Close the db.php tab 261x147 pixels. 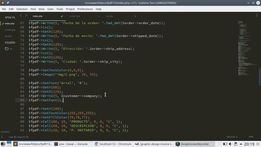[x=135, y=16]
